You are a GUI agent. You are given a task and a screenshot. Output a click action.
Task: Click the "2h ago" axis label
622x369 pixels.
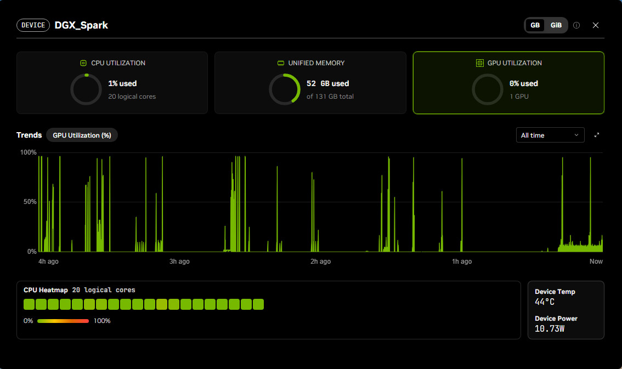tap(320, 262)
